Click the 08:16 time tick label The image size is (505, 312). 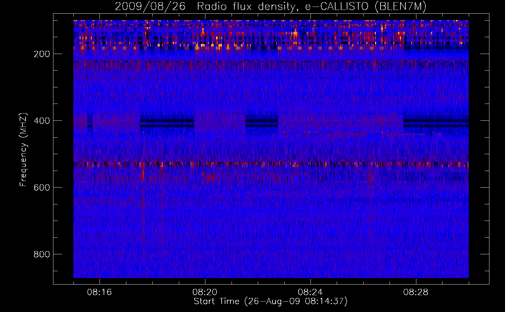99,292
